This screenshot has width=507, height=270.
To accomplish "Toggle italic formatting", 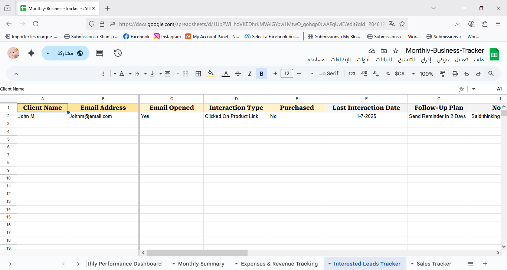I will pyautogui.click(x=250, y=74).
